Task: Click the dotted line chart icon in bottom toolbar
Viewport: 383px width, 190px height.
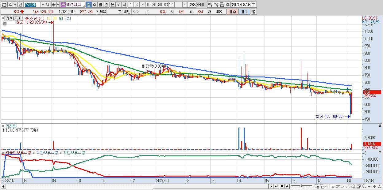Action: tap(327, 187)
